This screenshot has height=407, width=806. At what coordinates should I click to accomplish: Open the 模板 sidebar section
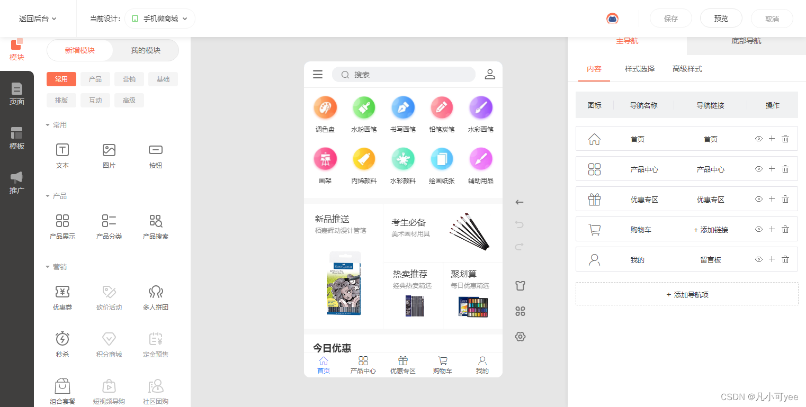click(x=17, y=138)
